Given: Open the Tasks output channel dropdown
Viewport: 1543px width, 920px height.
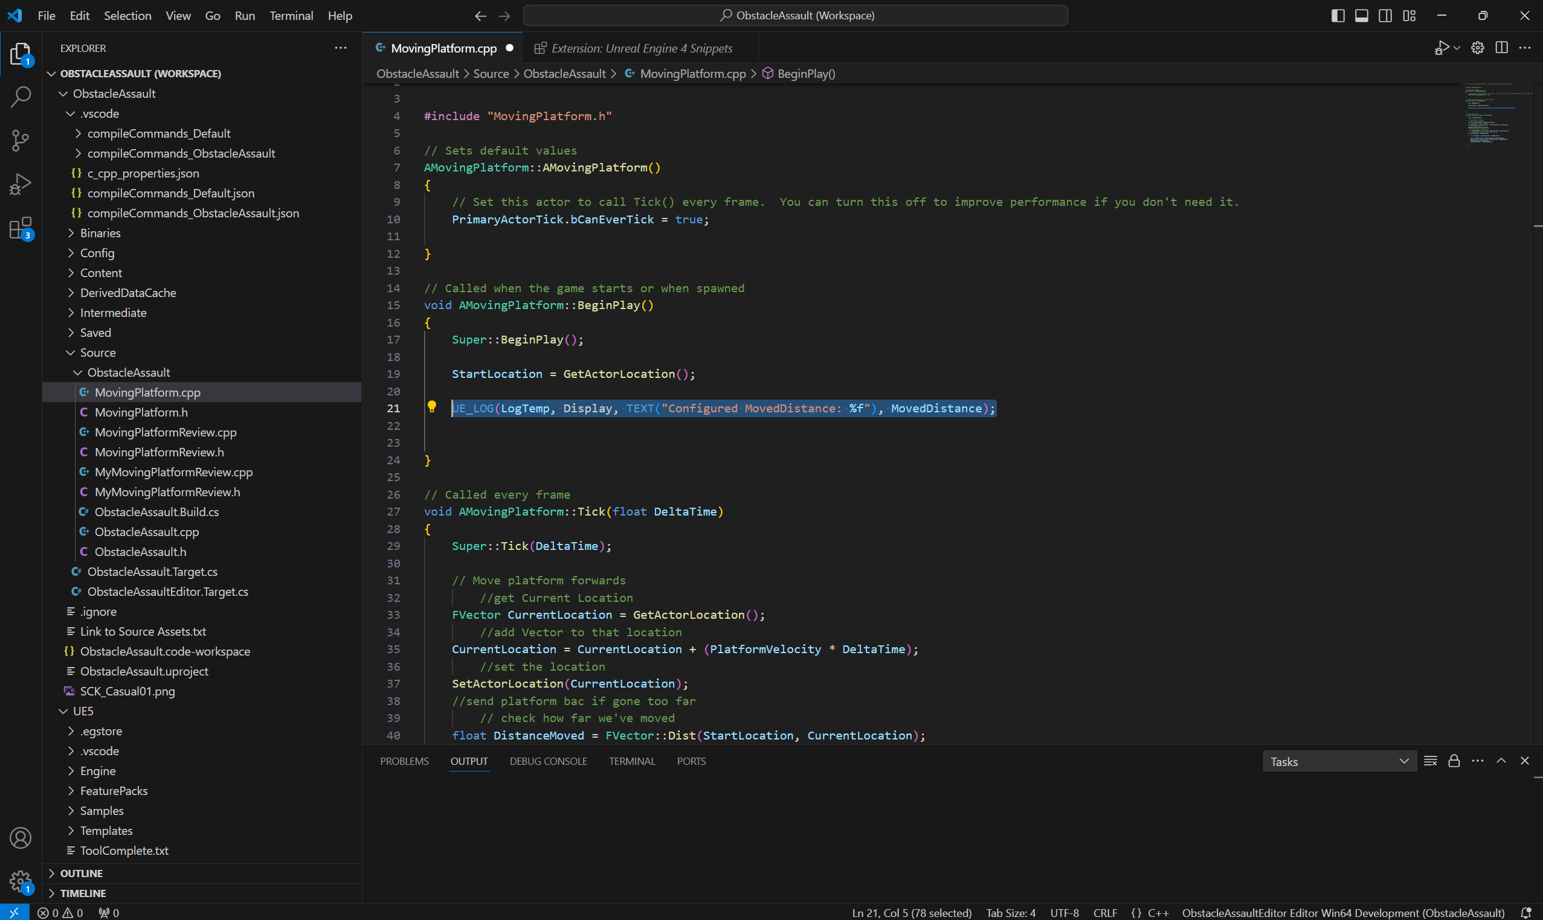Looking at the screenshot, I should click(x=1339, y=761).
